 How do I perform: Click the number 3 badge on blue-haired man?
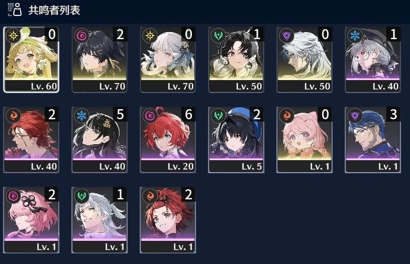[393, 114]
